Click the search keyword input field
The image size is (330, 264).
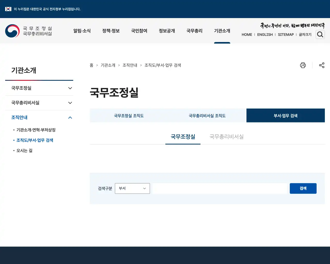pyautogui.click(x=220, y=188)
